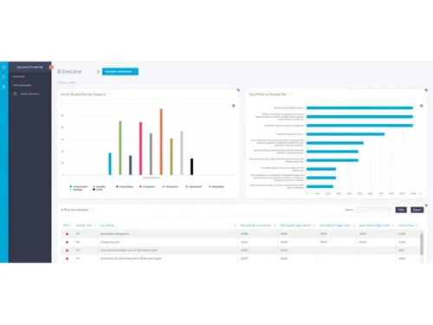Click the Quantivate logo
The width and height of the screenshot is (433, 325).
[29, 68]
